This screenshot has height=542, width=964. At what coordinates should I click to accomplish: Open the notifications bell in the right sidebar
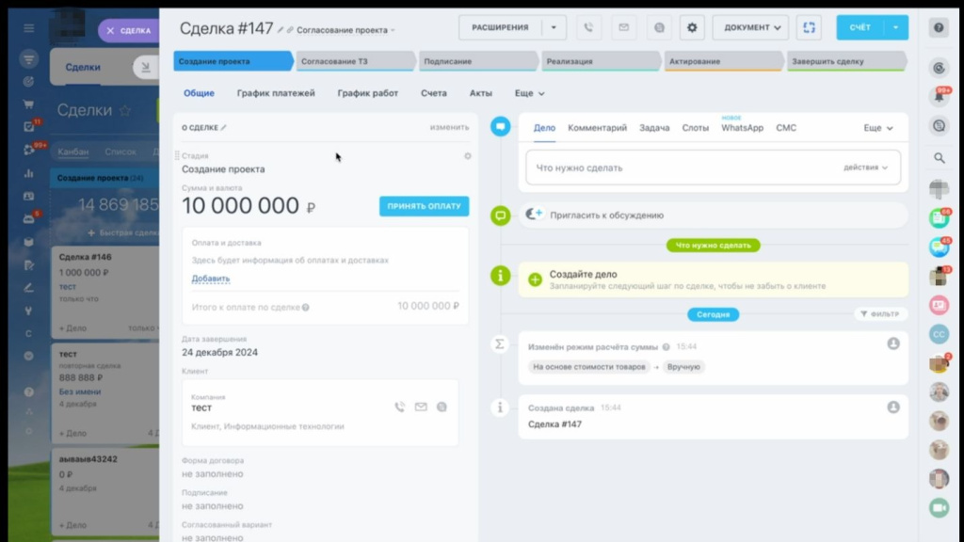coord(939,96)
